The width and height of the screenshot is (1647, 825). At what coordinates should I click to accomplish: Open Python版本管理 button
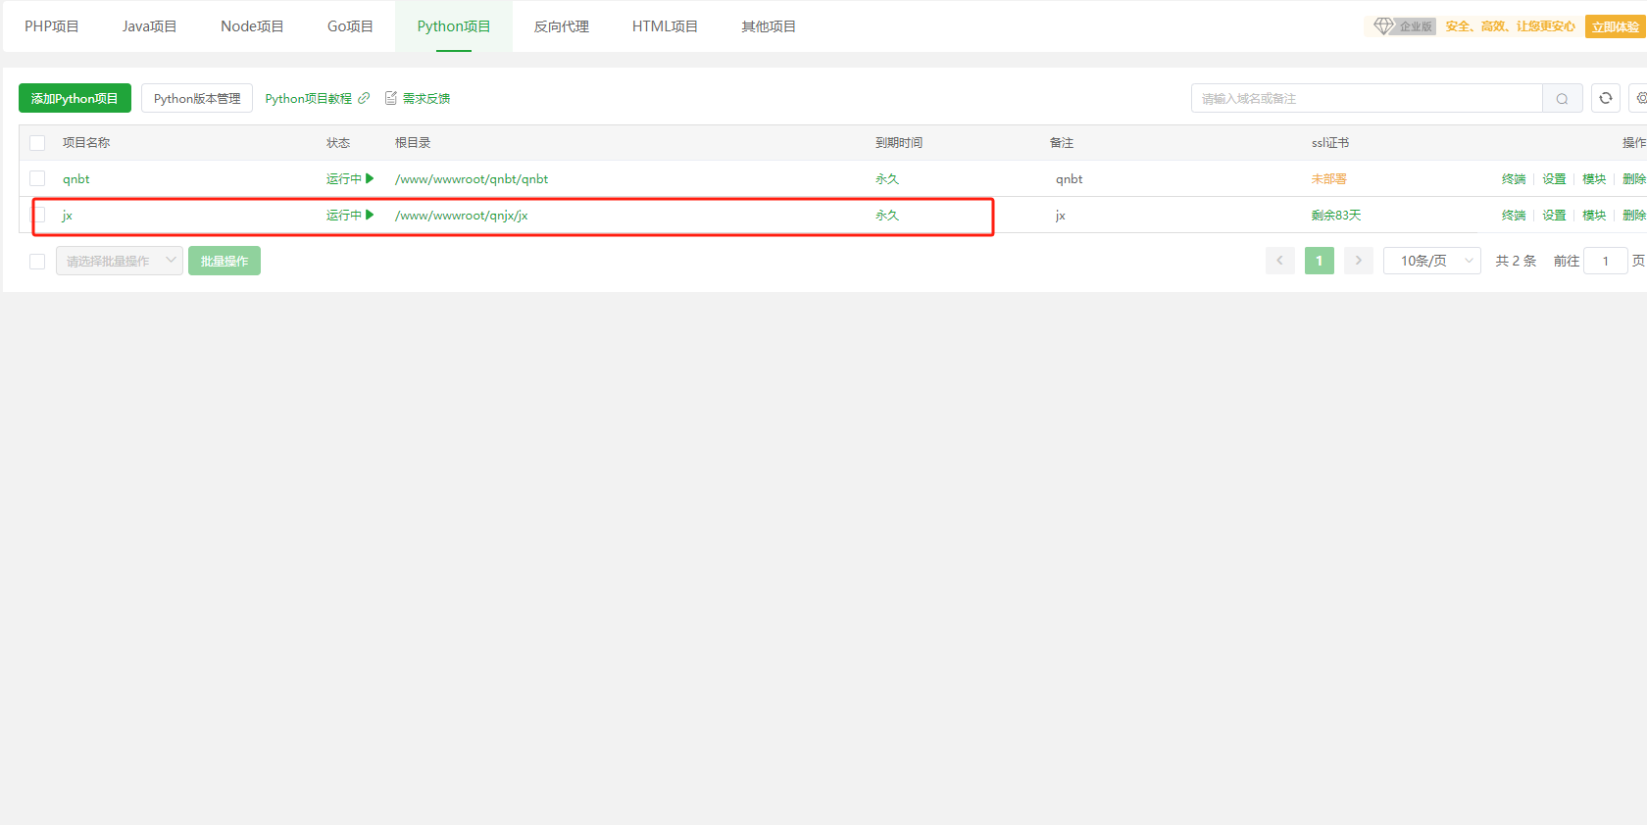[x=197, y=99]
